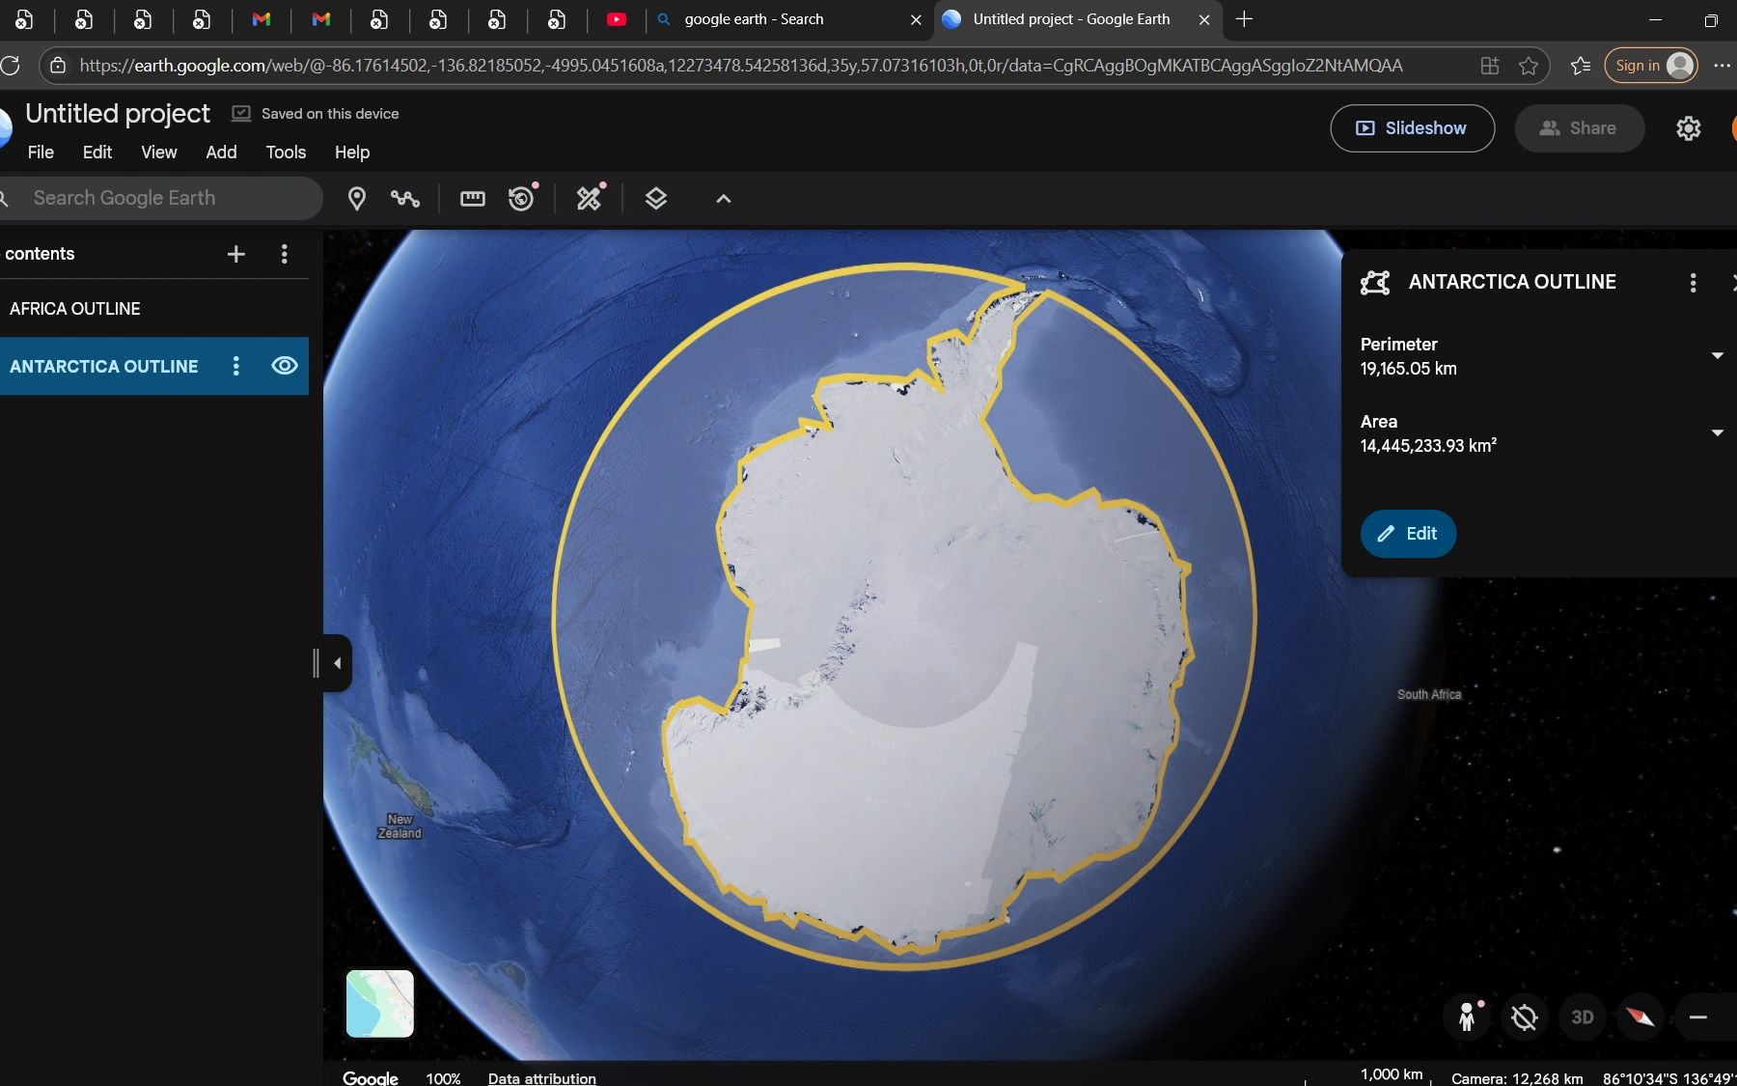The height and width of the screenshot is (1086, 1737).
Task: Hide ANTARCTICA OUTLINE using eye icon
Action: pos(285,366)
